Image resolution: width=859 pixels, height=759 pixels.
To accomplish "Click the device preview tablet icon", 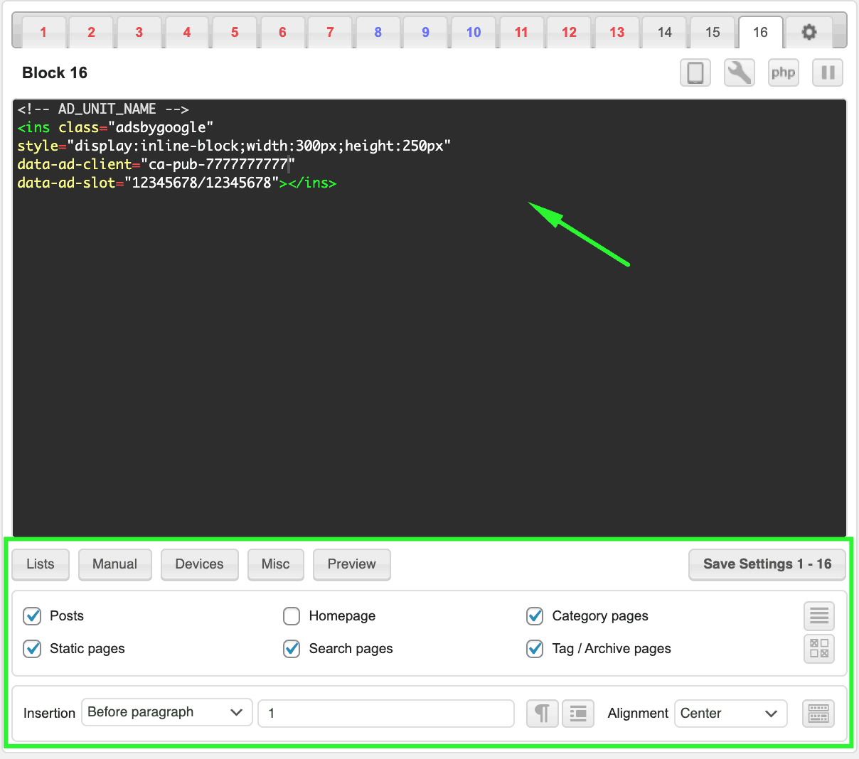I will [x=695, y=72].
